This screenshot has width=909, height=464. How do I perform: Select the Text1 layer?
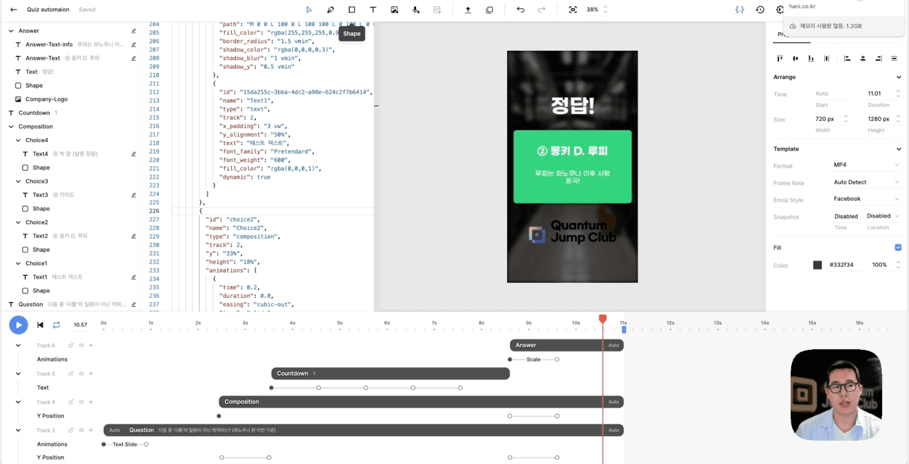coord(40,277)
